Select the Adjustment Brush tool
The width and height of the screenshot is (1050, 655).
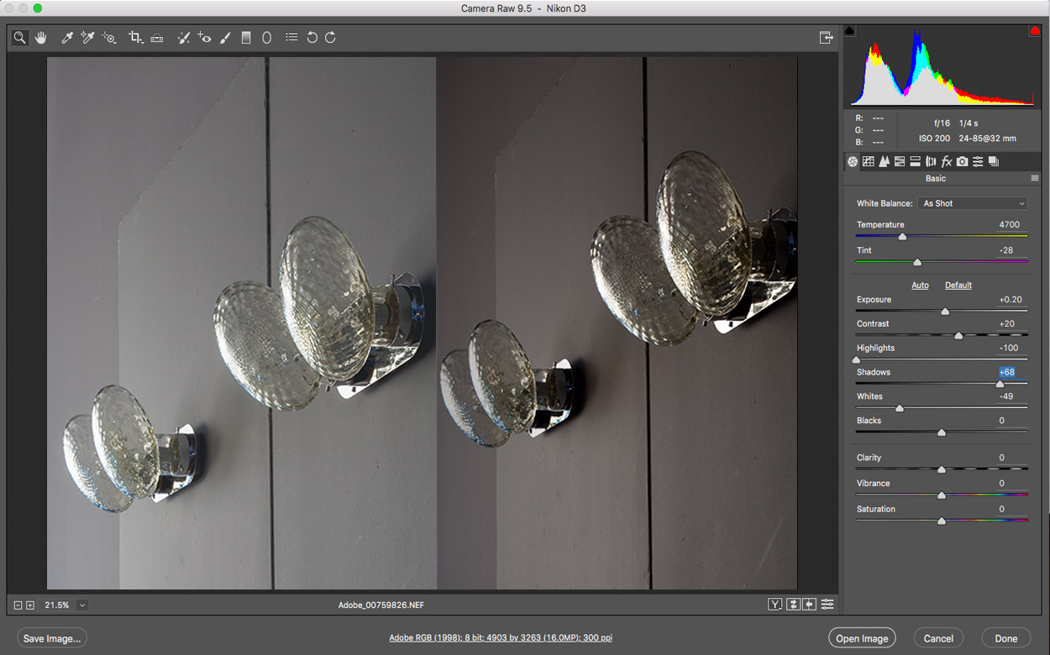[x=225, y=38]
